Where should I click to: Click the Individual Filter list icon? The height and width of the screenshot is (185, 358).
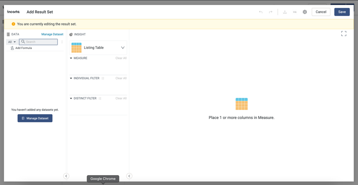103,78
